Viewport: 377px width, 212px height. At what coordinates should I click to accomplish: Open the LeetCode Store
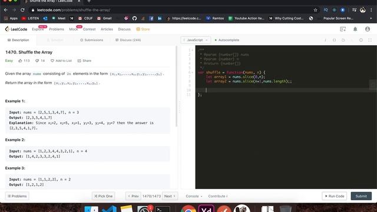pyautogui.click(x=143, y=29)
